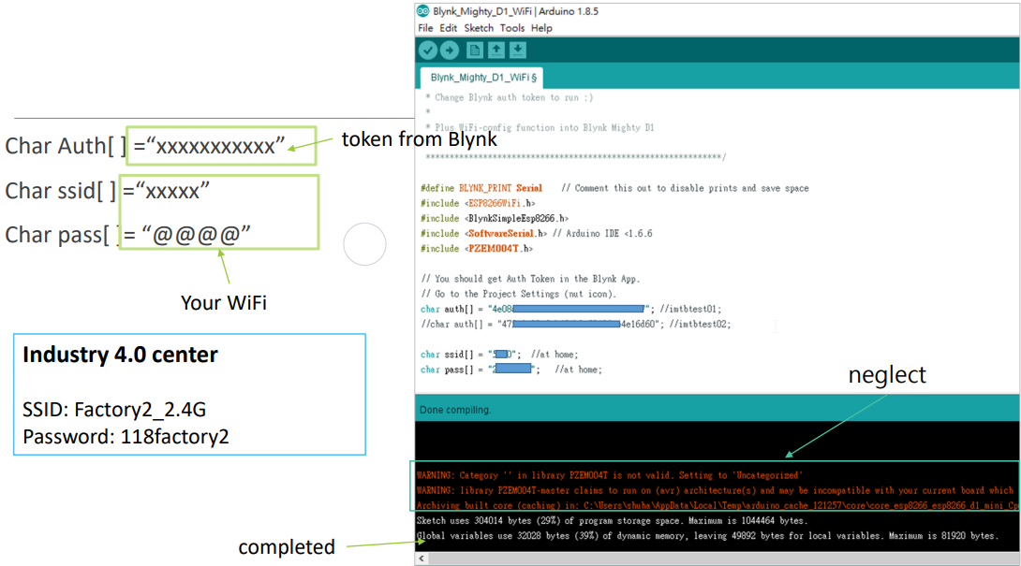
Task: Open the Edit menu
Action: pos(448,28)
